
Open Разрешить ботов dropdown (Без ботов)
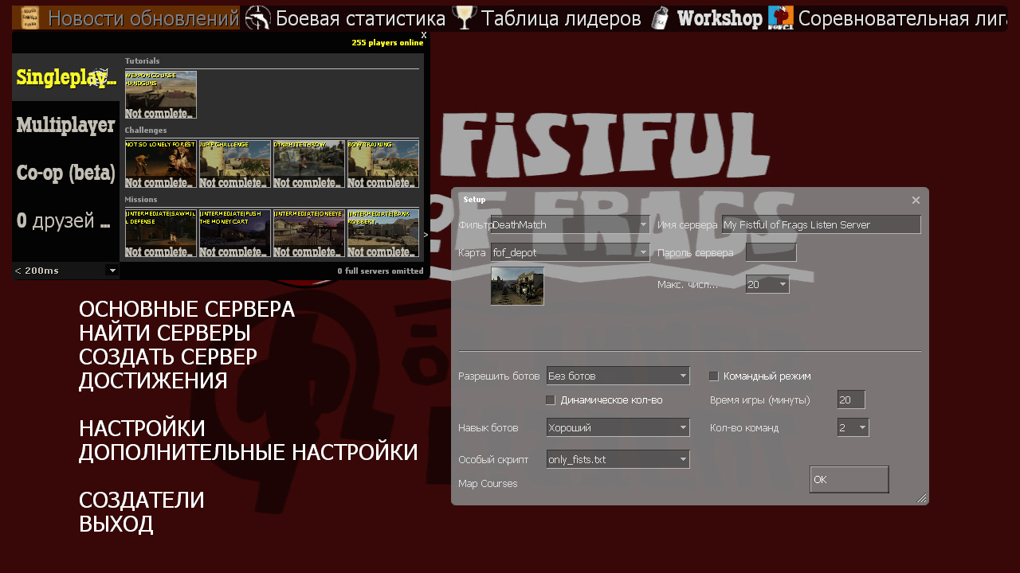(618, 376)
